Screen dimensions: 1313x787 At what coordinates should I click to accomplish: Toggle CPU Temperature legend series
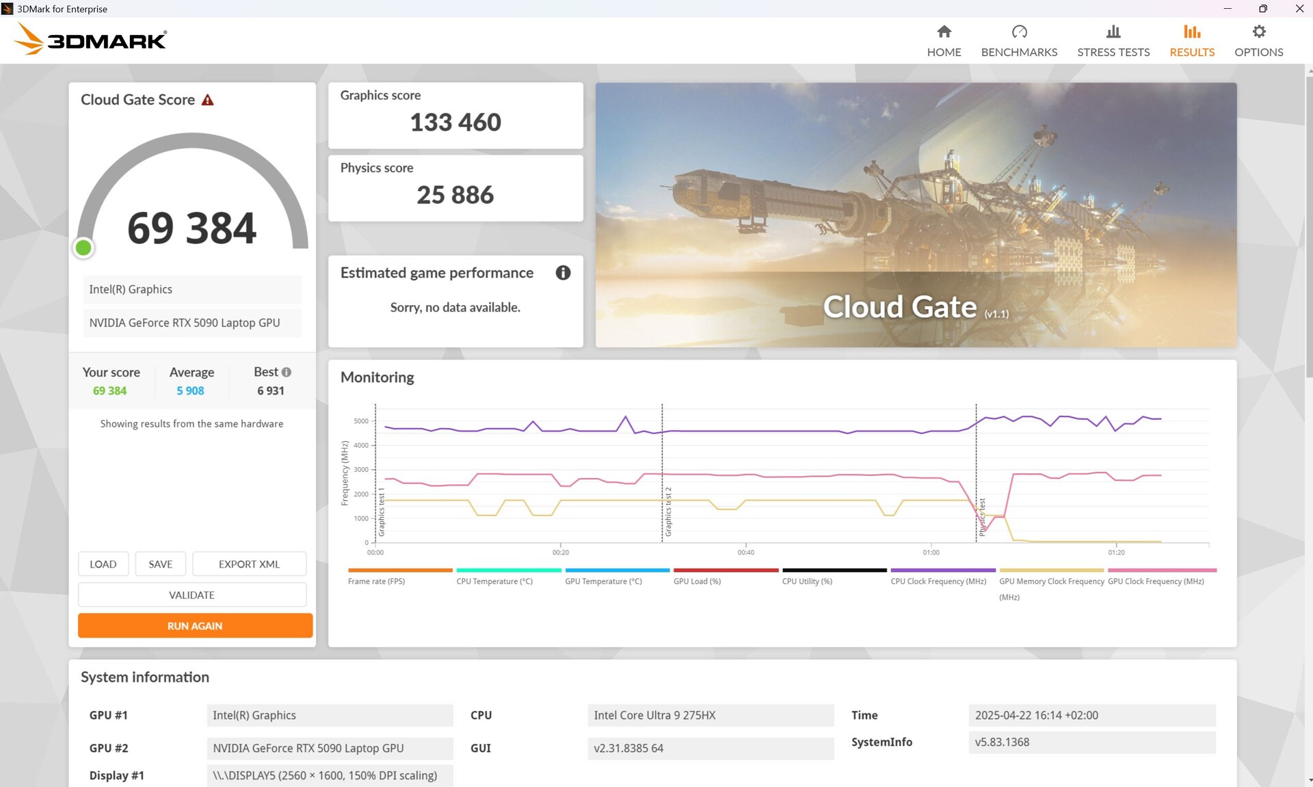(494, 581)
